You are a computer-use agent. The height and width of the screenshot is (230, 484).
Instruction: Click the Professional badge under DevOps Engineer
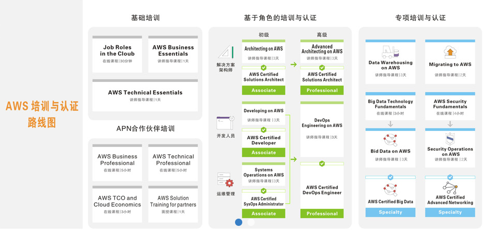(x=322, y=213)
